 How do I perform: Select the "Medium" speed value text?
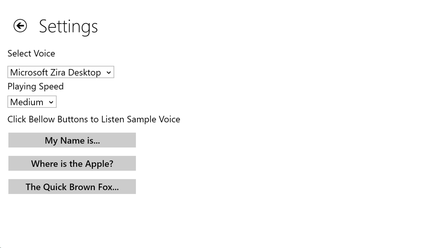point(27,102)
